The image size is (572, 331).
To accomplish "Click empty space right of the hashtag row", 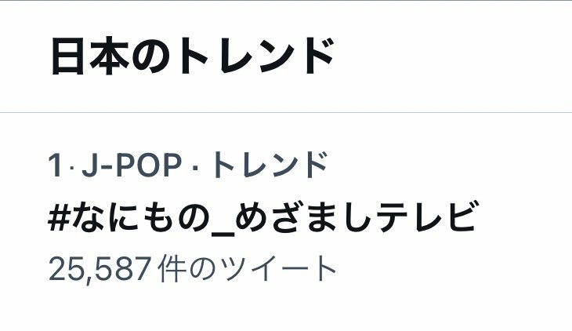I will (524, 217).
